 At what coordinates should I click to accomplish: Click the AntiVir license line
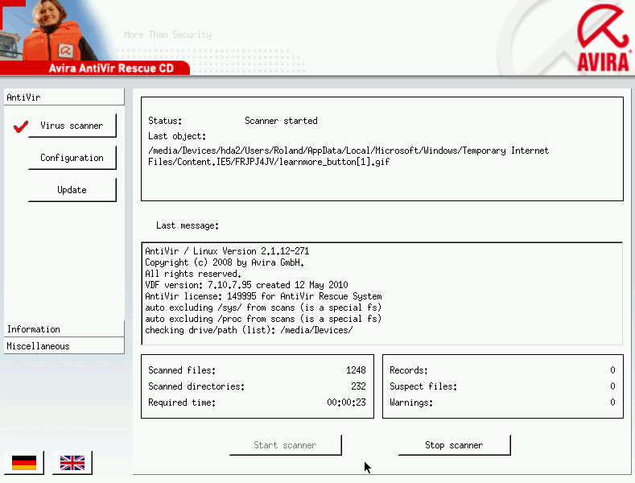263,296
